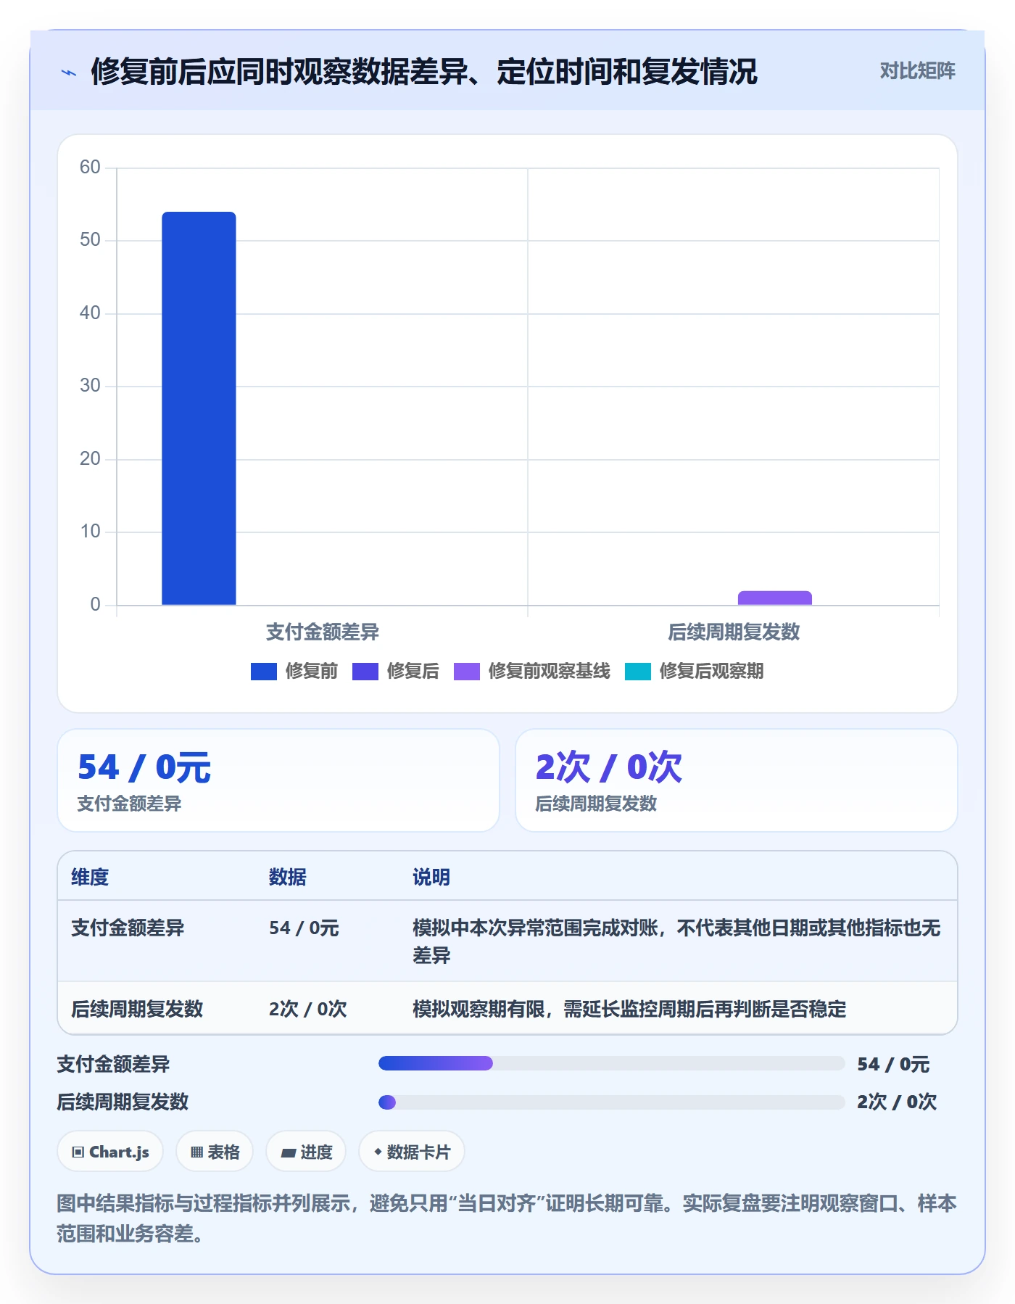
Task: Toggle the 修复前 legend item
Action: tap(294, 671)
